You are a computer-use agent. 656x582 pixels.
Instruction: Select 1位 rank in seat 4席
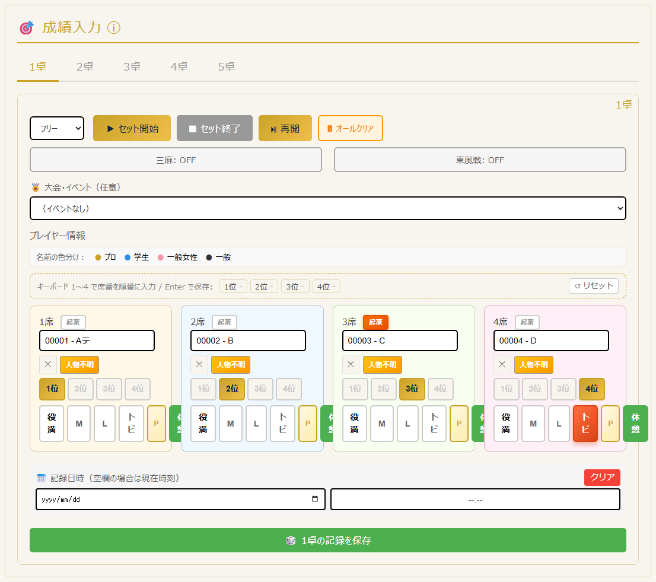coord(507,389)
